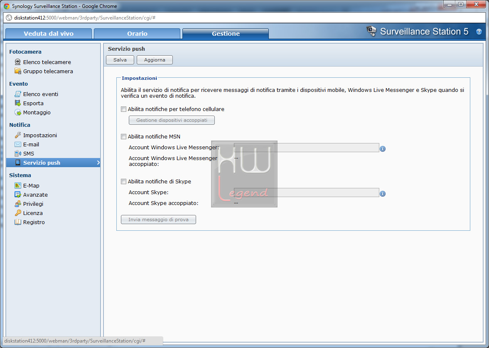Image resolution: width=489 pixels, height=348 pixels.
Task: Click the E-Map icon
Action: coord(18,185)
